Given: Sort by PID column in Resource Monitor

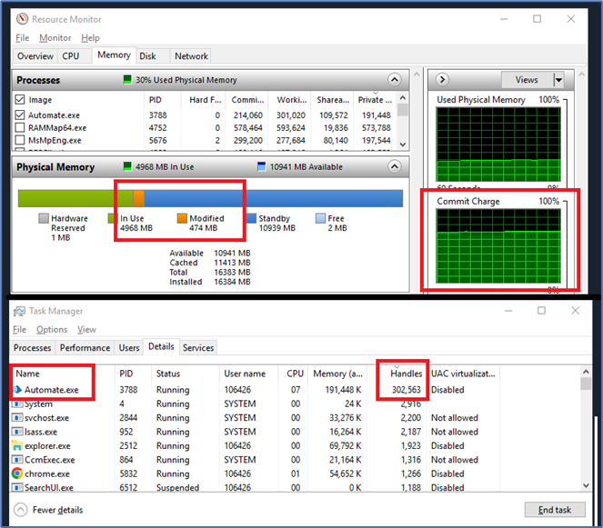Looking at the screenshot, I should click(x=162, y=100).
